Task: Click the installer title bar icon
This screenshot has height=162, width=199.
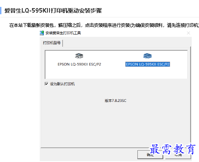Action: click(42, 33)
